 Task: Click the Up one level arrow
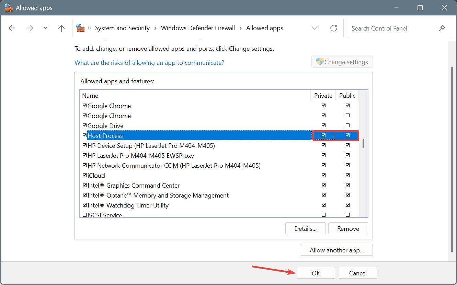pos(61,28)
